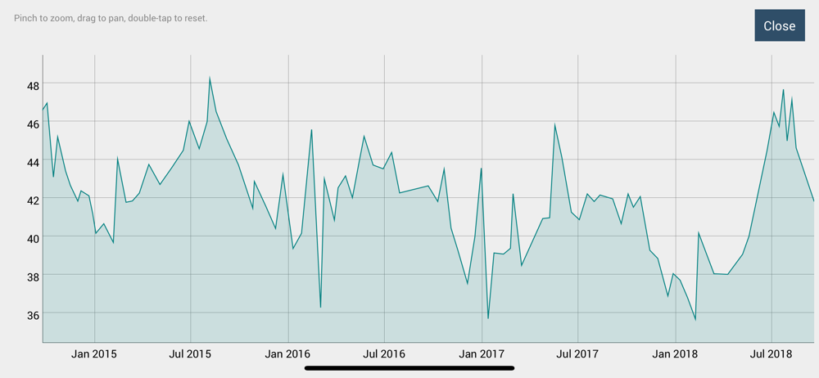
Task: Tap the iOS home indicator bar
Action: click(409, 368)
